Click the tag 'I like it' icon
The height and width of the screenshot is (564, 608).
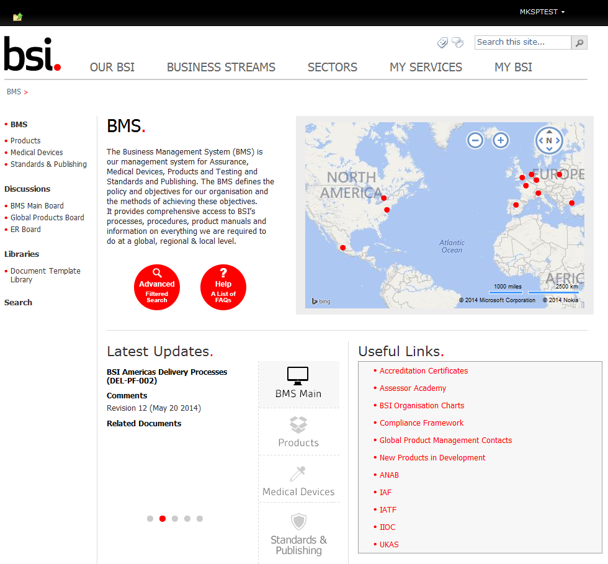point(442,42)
